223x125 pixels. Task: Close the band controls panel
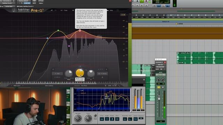(106, 69)
